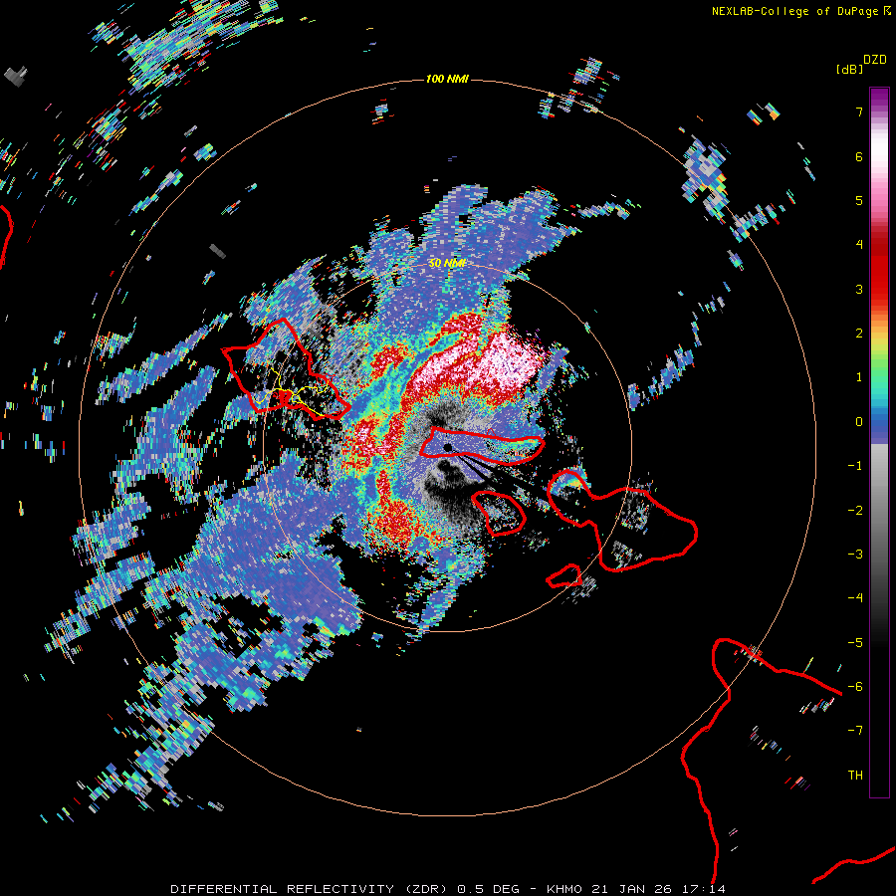This screenshot has height=896, width=896.
Task: Click the positive 4 scale value
Action: [859, 245]
